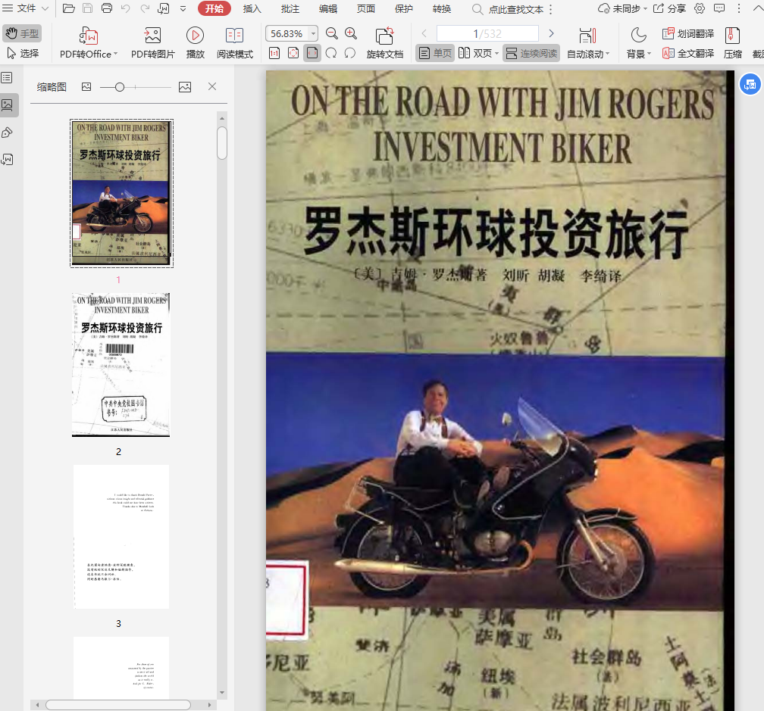
Task: Collapse the ribbon with the top-right chevron
Action: (758, 8)
